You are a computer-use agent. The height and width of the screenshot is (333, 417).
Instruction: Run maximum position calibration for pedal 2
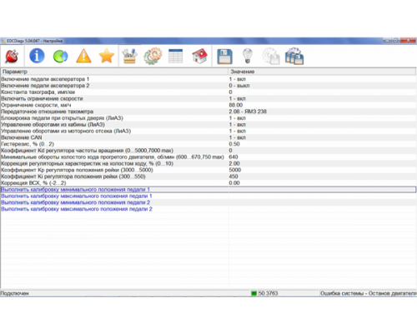(x=77, y=209)
